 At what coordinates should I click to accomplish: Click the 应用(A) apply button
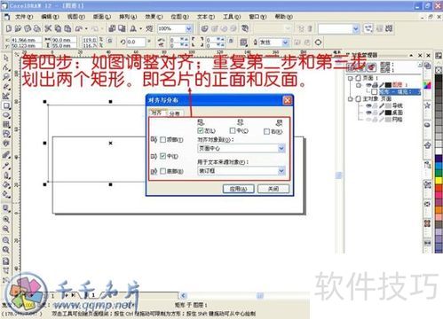[x=238, y=189]
